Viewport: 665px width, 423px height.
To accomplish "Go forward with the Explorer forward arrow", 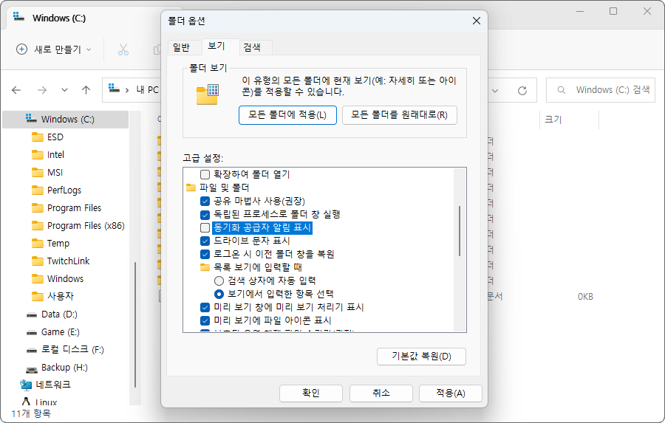I will tap(42, 90).
